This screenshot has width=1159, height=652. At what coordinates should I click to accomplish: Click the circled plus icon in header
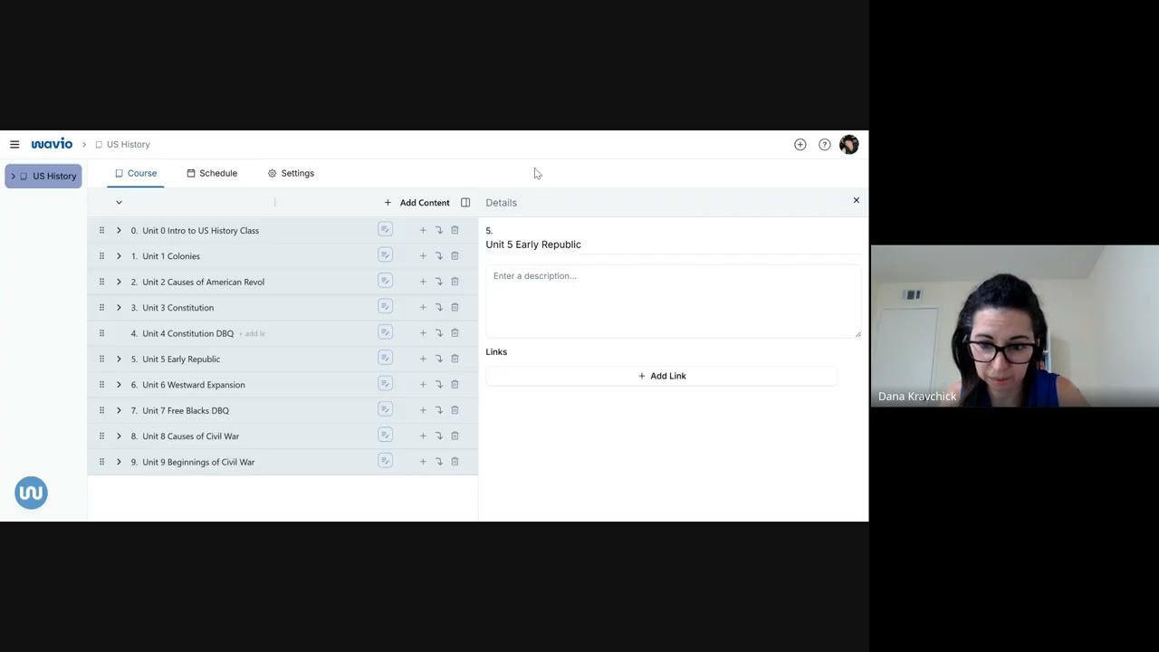(800, 144)
